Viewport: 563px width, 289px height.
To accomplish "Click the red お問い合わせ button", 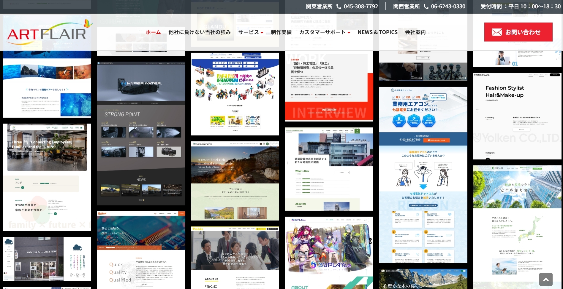I will tap(518, 32).
